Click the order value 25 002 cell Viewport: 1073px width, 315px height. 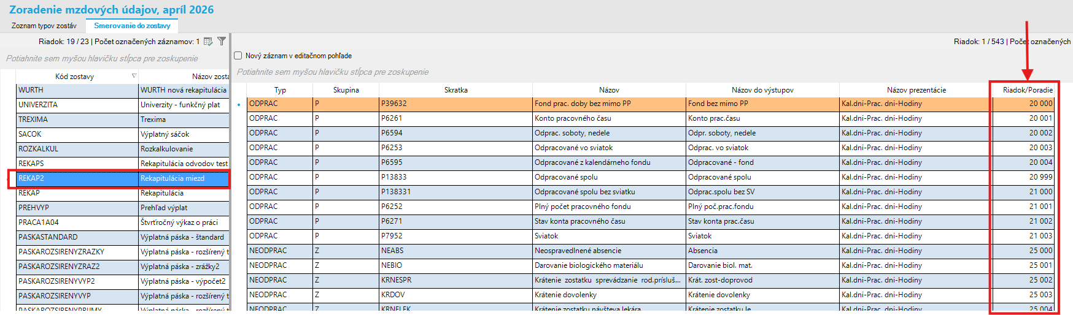click(x=1023, y=280)
